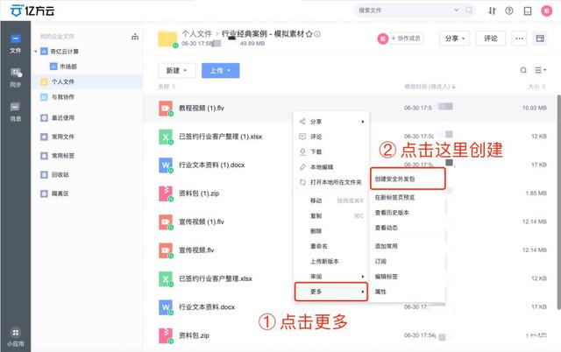Image resolution: width=561 pixels, height=352 pixels.
Task: Toggle the details side panel icon
Action: [x=540, y=39]
